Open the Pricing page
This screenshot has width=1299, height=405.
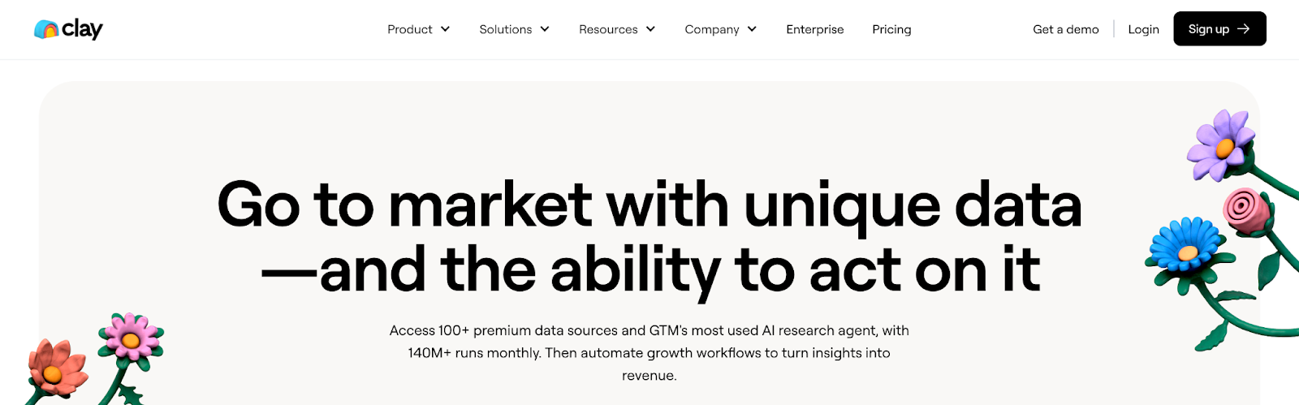pos(891,29)
